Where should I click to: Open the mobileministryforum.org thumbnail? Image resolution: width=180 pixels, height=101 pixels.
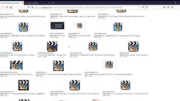tap(16, 65)
